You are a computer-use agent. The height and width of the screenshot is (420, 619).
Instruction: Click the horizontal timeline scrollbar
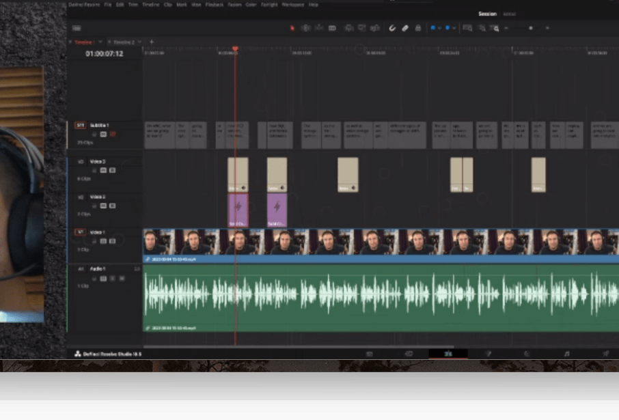(299, 347)
